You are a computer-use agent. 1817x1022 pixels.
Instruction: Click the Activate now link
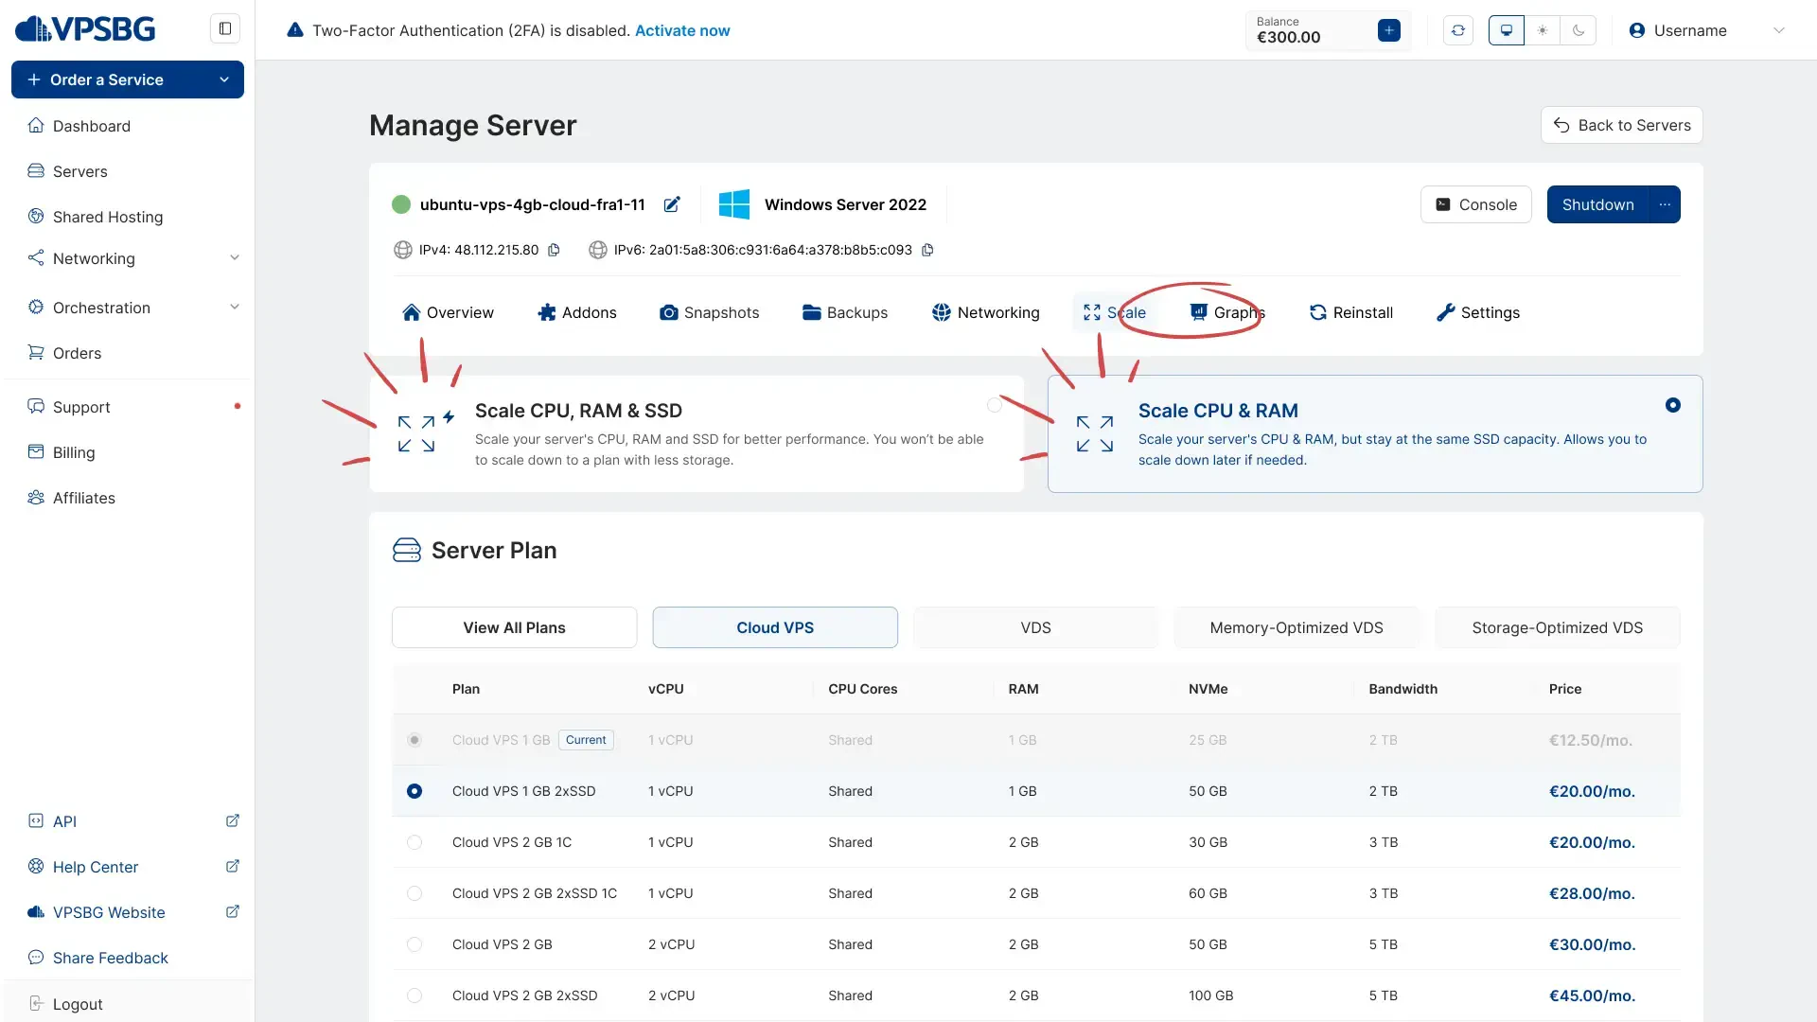(x=681, y=30)
